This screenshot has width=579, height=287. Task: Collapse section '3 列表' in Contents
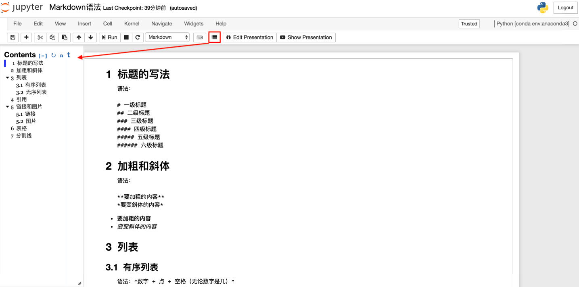point(7,77)
